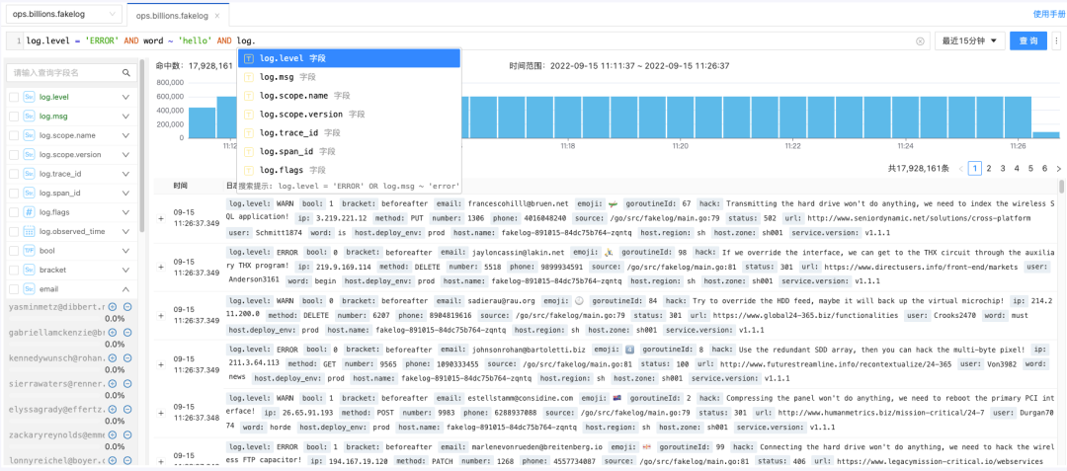Add yasminmetz email filter with plus icon
Screen dimensions: 1067x471
pos(113,307)
